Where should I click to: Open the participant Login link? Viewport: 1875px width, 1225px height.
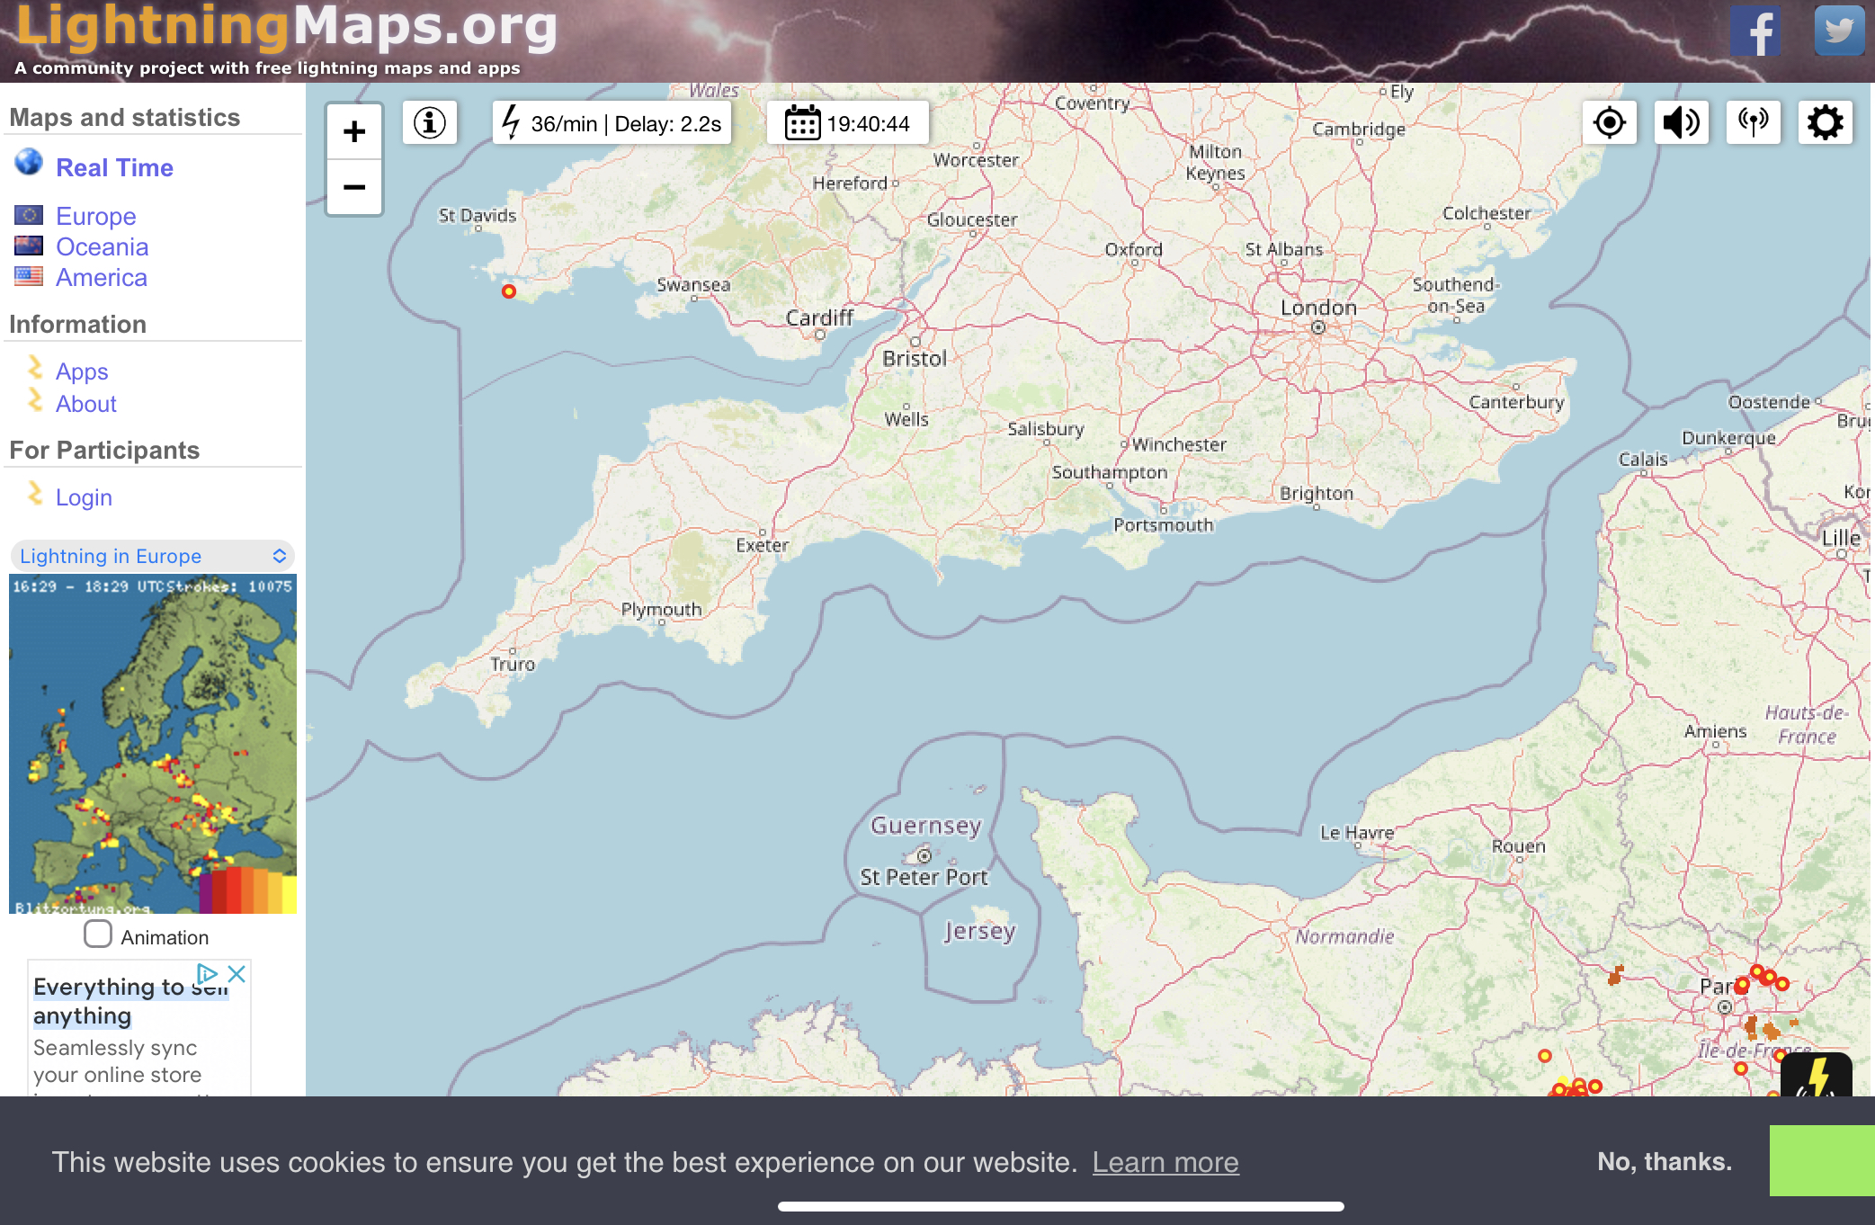click(x=84, y=497)
